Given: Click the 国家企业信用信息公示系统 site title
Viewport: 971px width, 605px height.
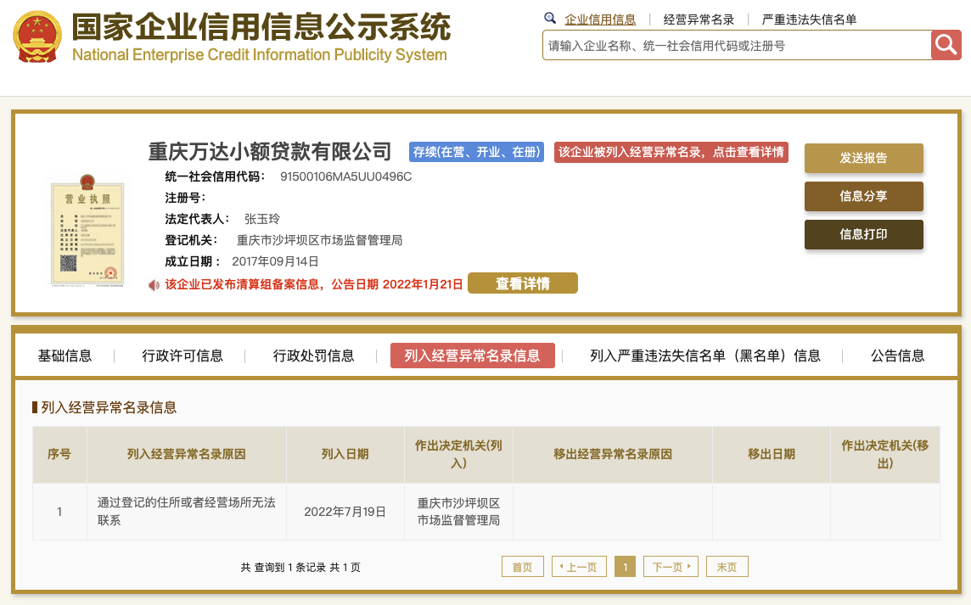Looking at the screenshot, I should click(x=261, y=26).
